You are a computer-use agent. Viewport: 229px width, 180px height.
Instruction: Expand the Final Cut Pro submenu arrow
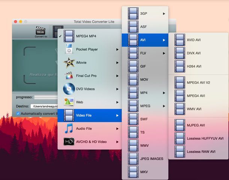pyautogui.click(x=117, y=76)
